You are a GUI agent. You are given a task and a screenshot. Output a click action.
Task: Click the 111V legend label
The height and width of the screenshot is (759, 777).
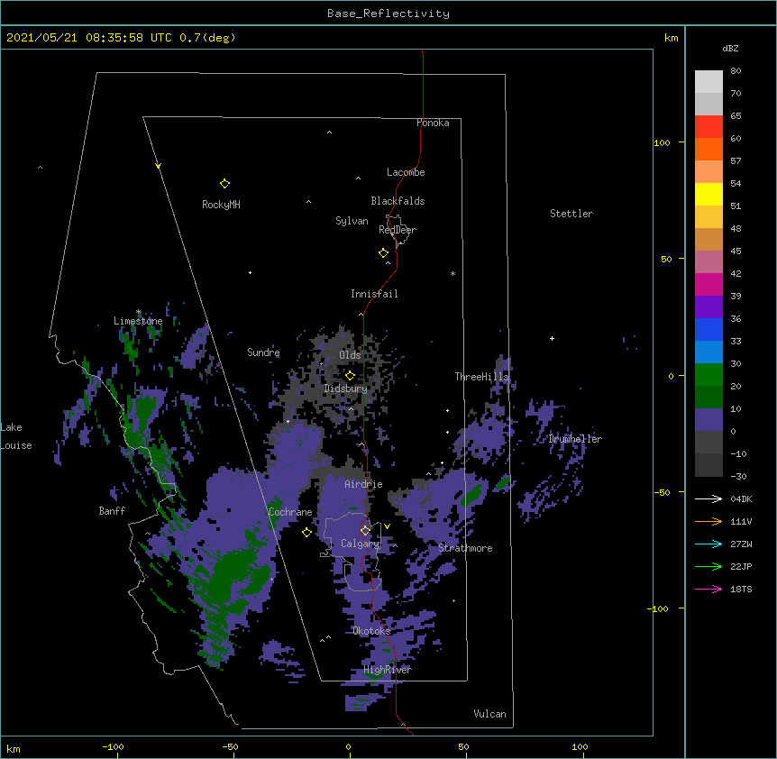click(741, 521)
